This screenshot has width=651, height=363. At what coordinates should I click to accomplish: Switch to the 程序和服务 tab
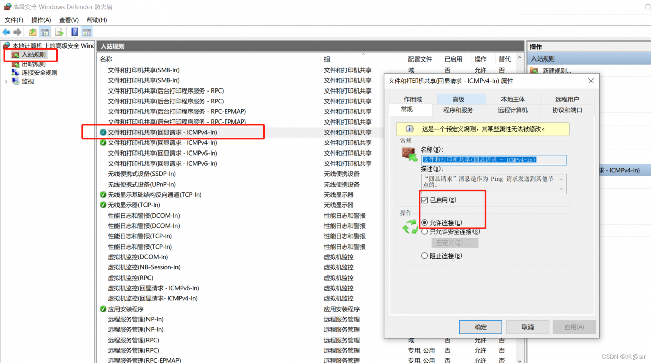pyautogui.click(x=458, y=110)
